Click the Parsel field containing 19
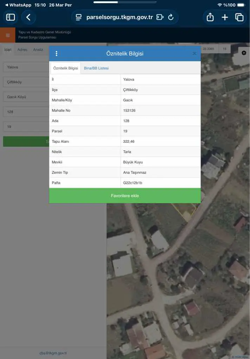The height and width of the screenshot is (359, 250). [26, 127]
